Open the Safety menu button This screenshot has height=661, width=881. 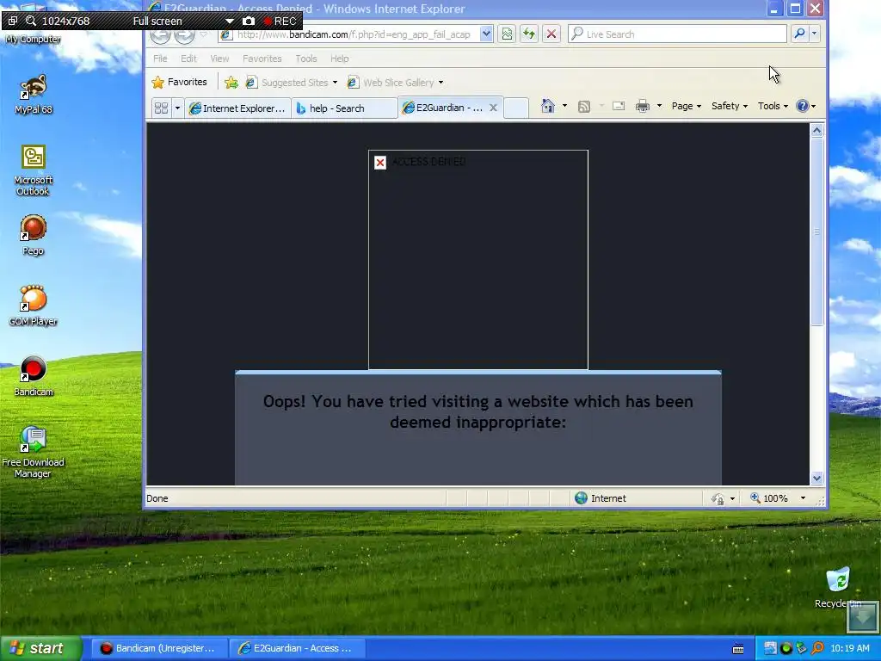point(729,106)
